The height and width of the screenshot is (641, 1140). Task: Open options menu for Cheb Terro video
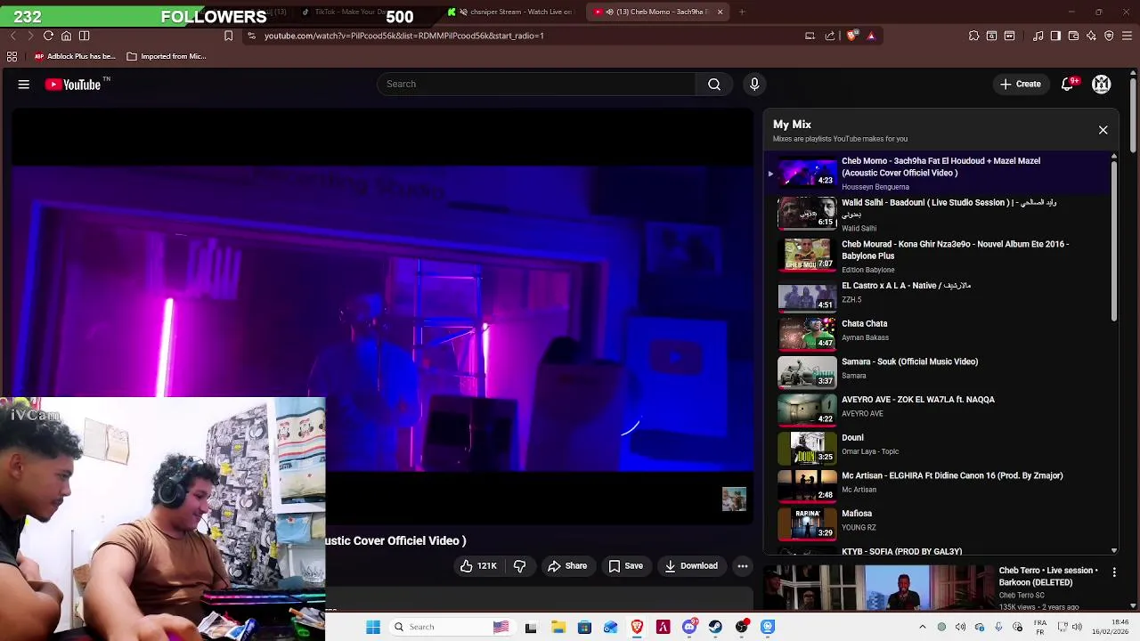click(1114, 572)
